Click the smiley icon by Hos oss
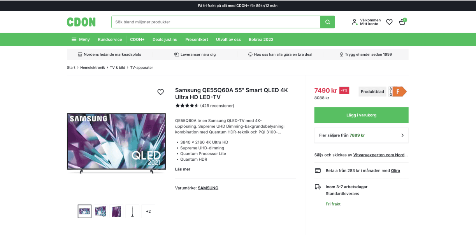476x235 pixels. 250,54
